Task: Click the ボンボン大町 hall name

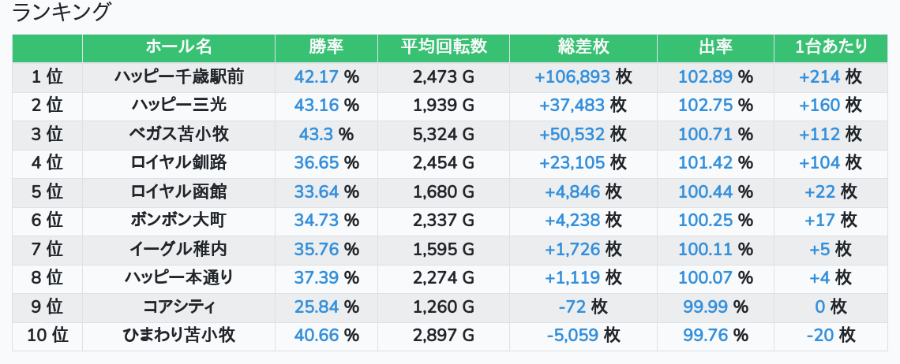Action: click(178, 220)
